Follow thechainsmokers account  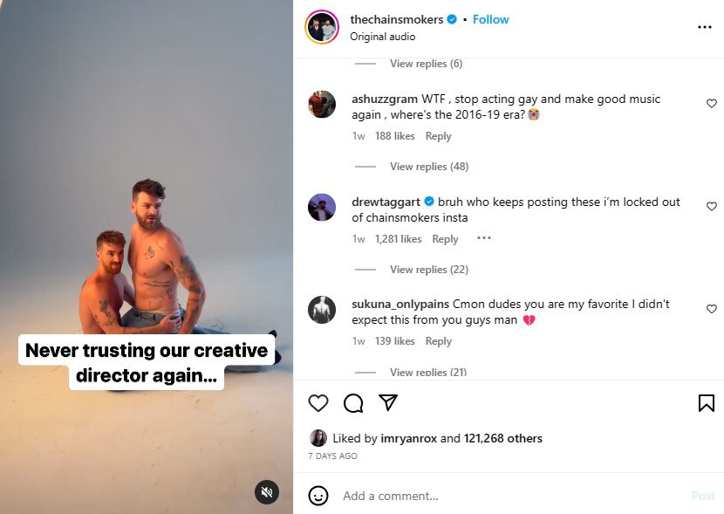[x=491, y=19]
